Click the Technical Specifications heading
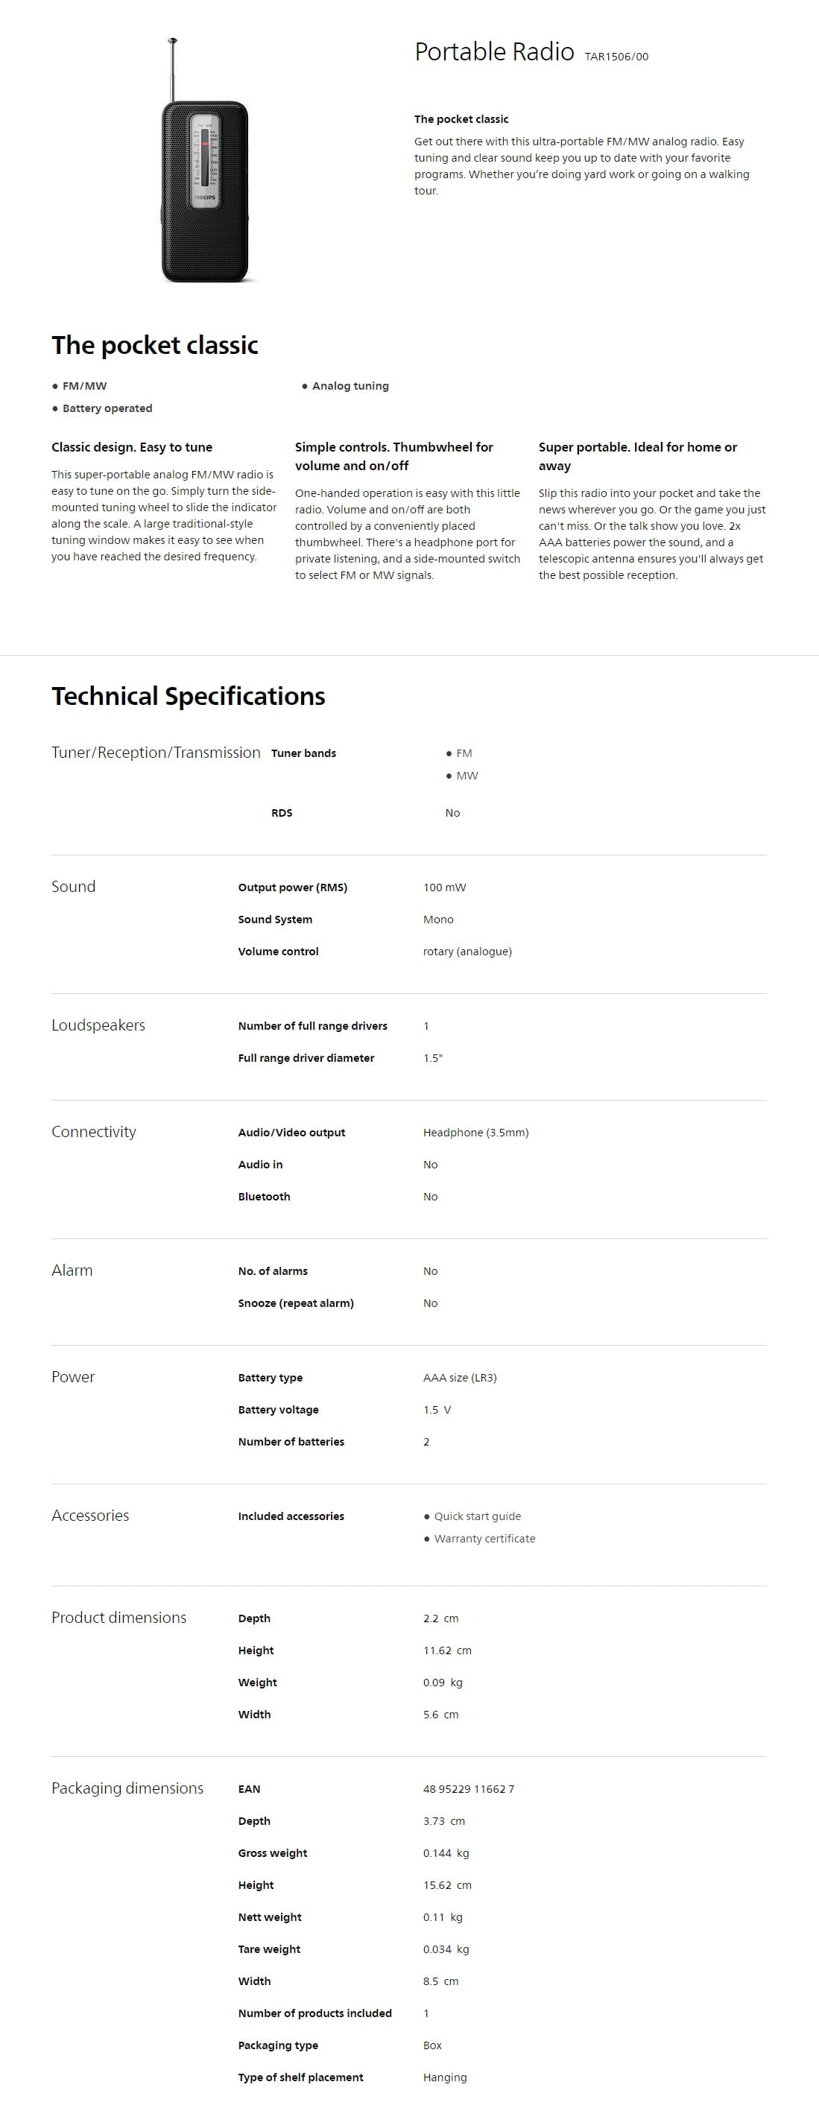819x2111 pixels. 189,696
